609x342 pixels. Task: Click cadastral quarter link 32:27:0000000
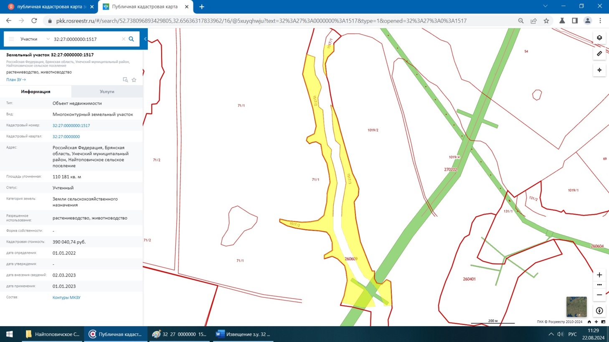coord(66,136)
